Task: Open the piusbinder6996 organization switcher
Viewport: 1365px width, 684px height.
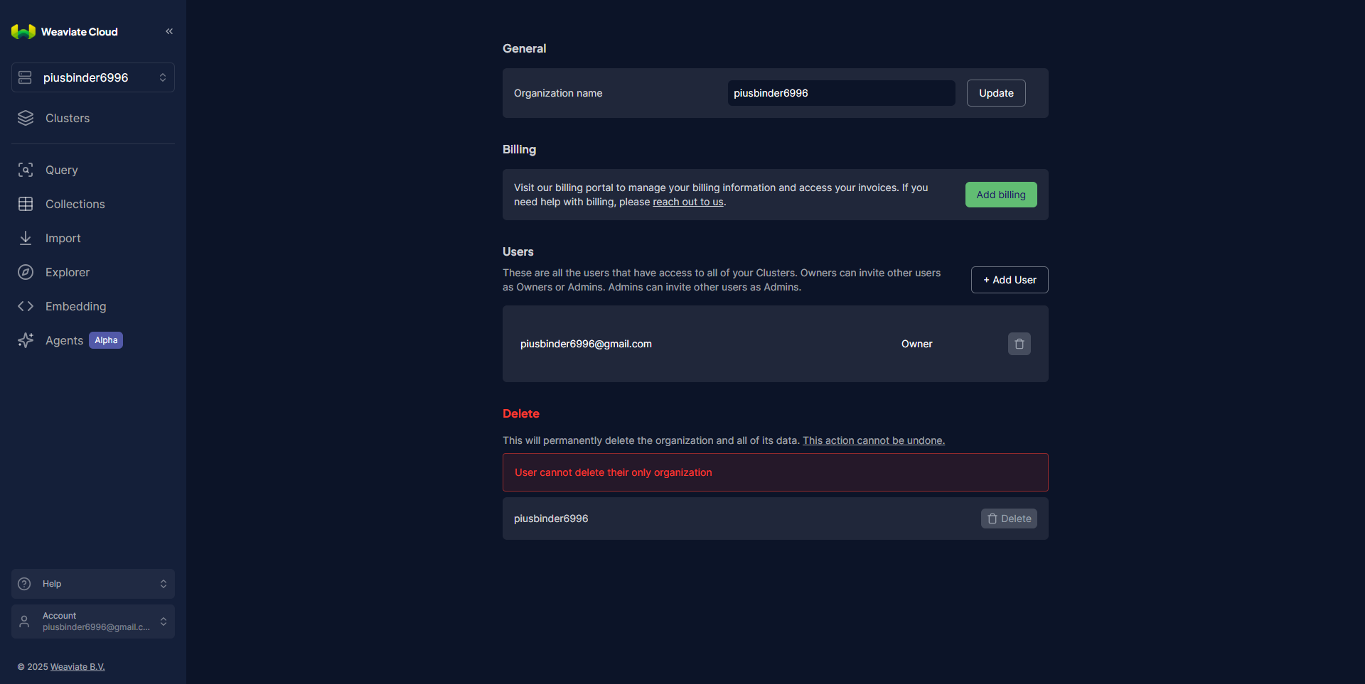Action: point(93,77)
